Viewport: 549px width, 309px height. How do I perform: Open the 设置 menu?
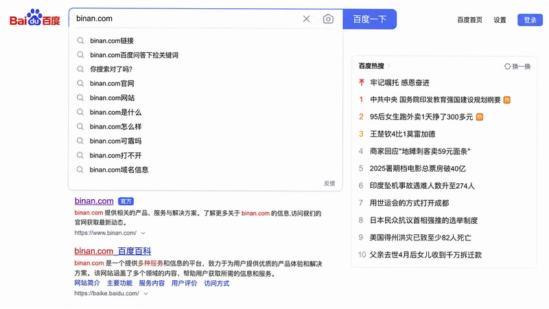(500, 20)
